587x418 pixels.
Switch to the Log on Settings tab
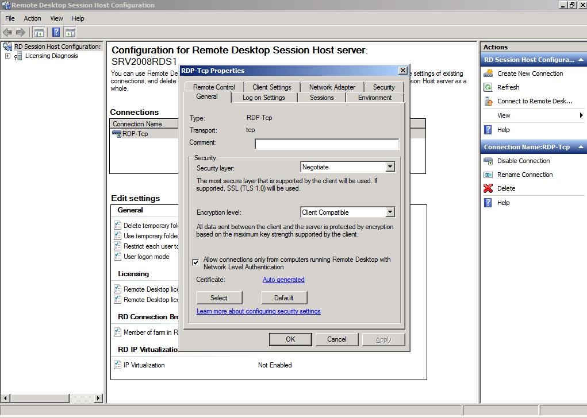pyautogui.click(x=264, y=98)
